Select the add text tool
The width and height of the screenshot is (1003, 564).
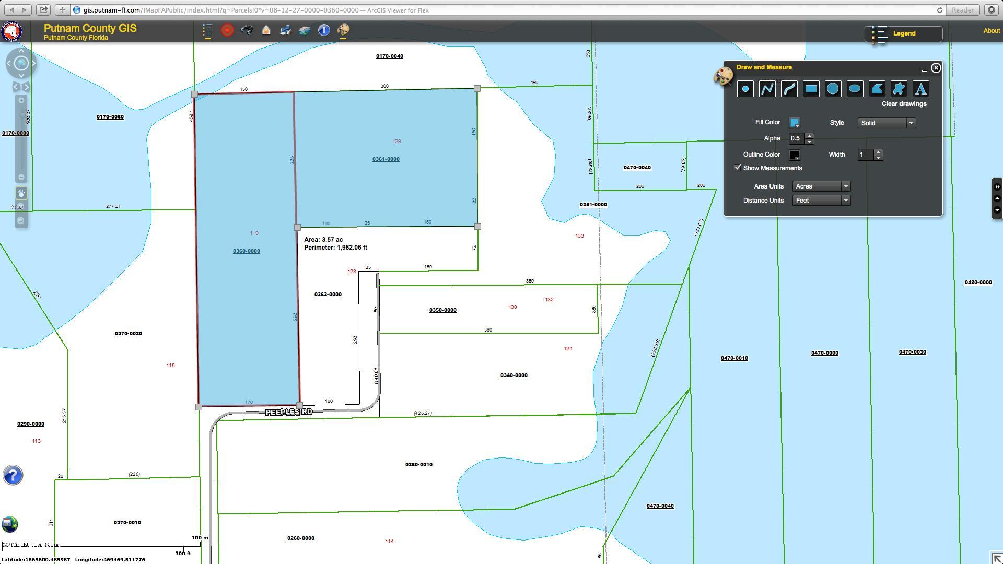tap(921, 89)
